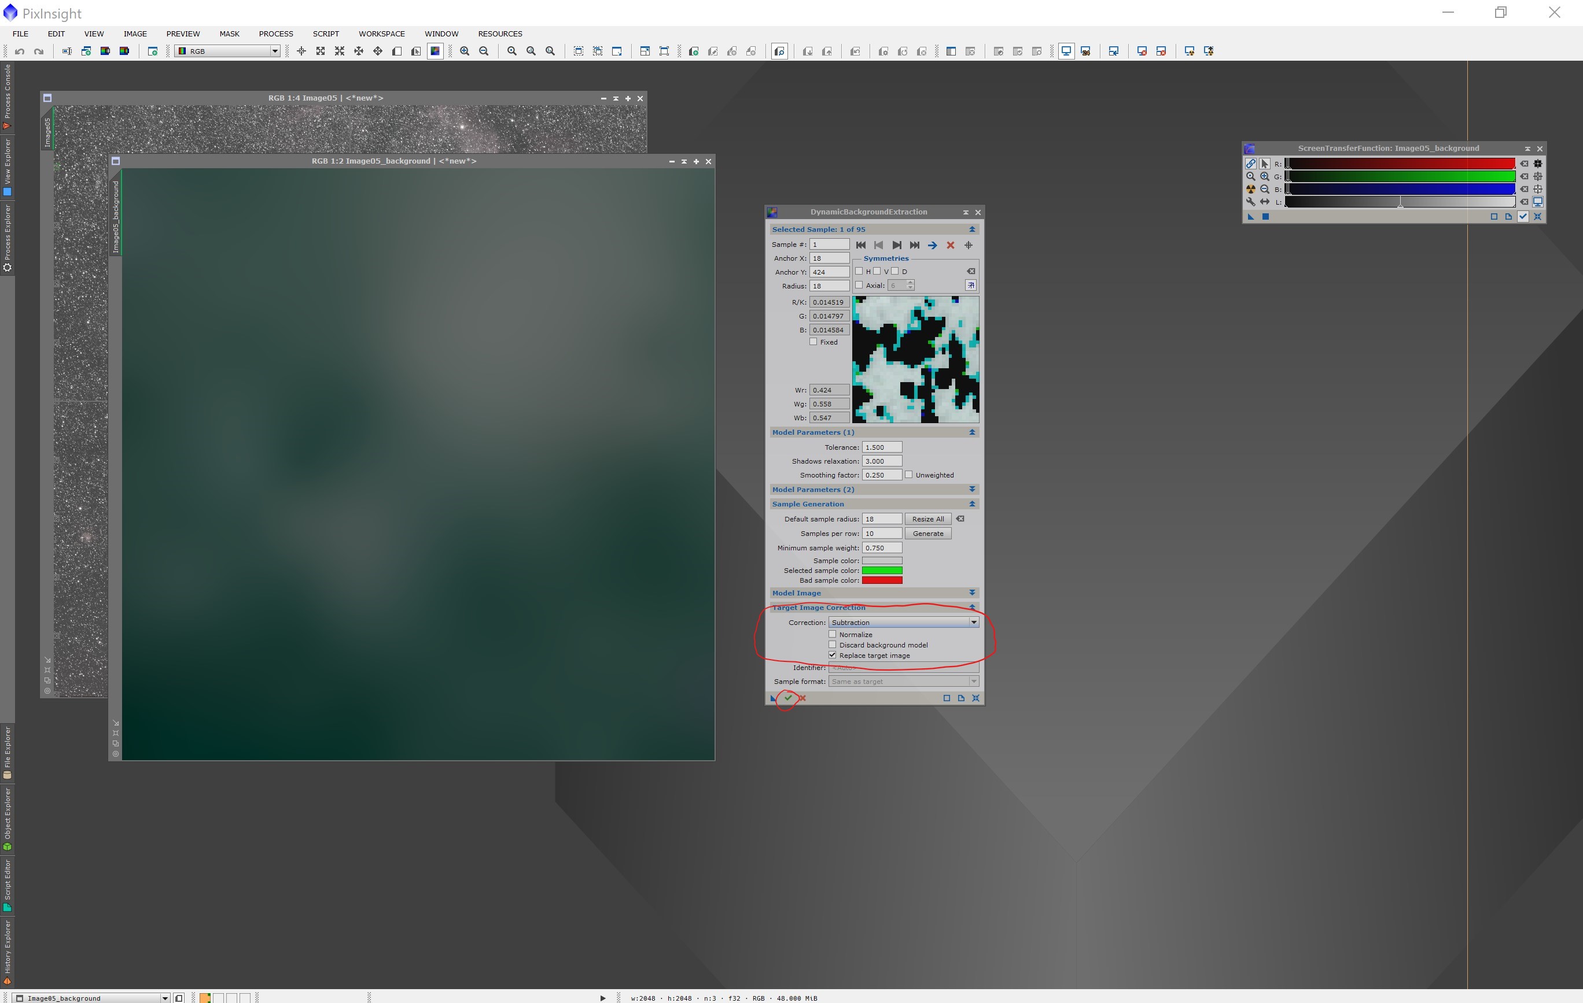
Task: Click the Undo arrow in the main toolbar
Action: click(x=20, y=51)
